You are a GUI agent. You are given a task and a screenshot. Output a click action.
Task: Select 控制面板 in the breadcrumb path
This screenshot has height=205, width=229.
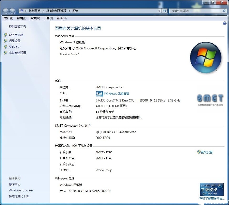34,11
